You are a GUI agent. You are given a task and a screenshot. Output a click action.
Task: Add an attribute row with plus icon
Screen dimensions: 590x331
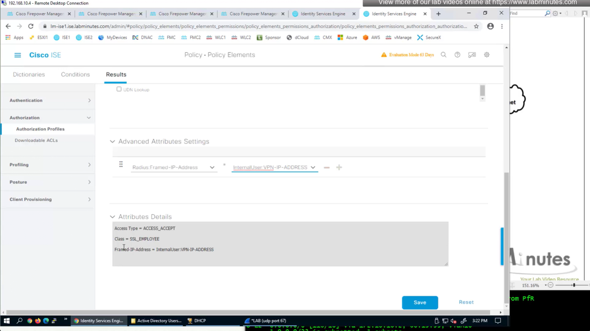[339, 168]
